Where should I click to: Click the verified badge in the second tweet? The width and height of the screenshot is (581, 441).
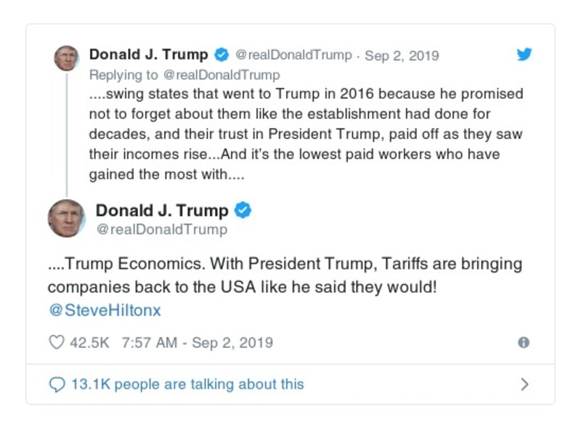(x=244, y=210)
